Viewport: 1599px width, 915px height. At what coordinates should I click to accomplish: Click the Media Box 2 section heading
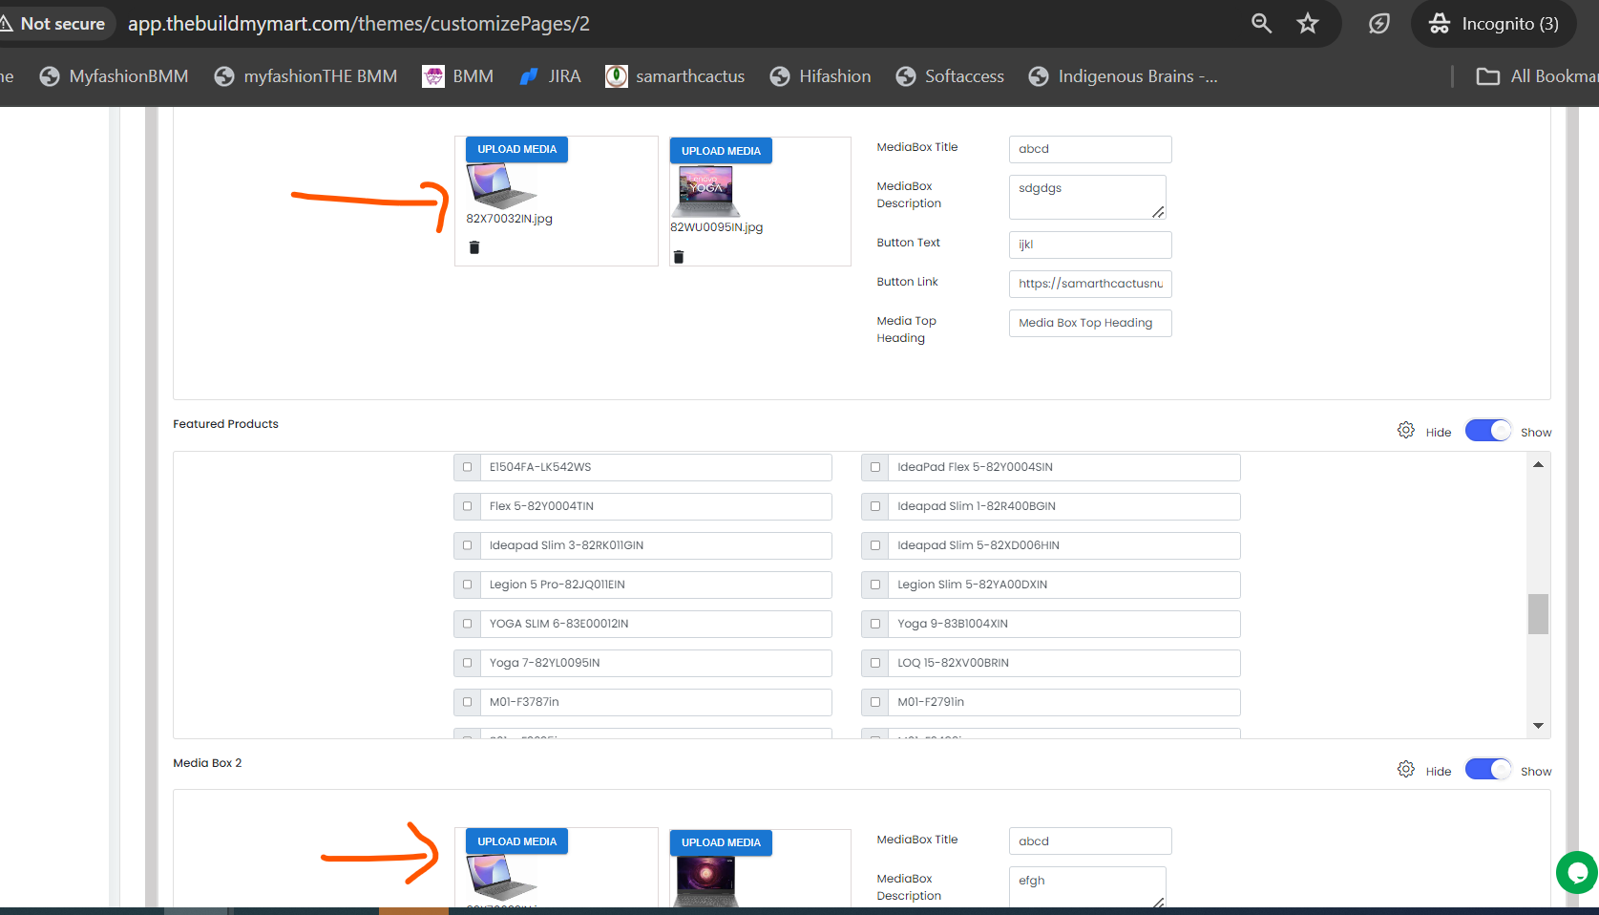207,763
